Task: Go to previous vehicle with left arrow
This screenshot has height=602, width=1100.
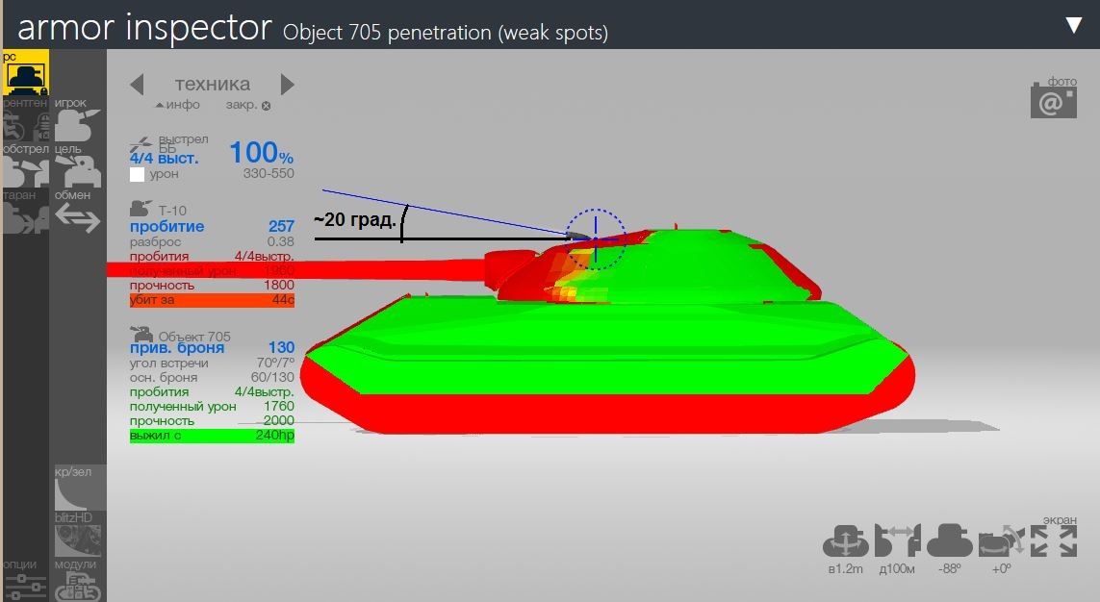Action: (137, 84)
